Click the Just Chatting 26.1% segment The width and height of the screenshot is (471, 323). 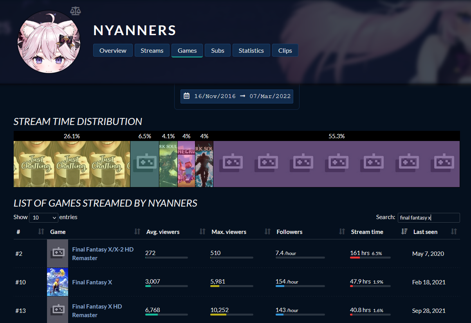(x=72, y=164)
